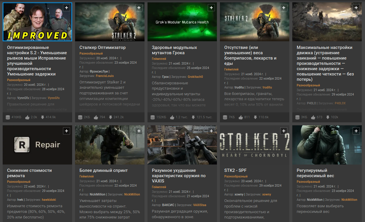
Task: Click thumbs-up icon showing 794 endorsements
Action: pyautogui.click(x=96, y=117)
